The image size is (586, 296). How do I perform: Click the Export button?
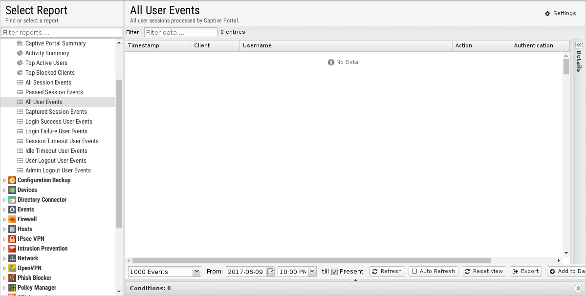[526, 272]
